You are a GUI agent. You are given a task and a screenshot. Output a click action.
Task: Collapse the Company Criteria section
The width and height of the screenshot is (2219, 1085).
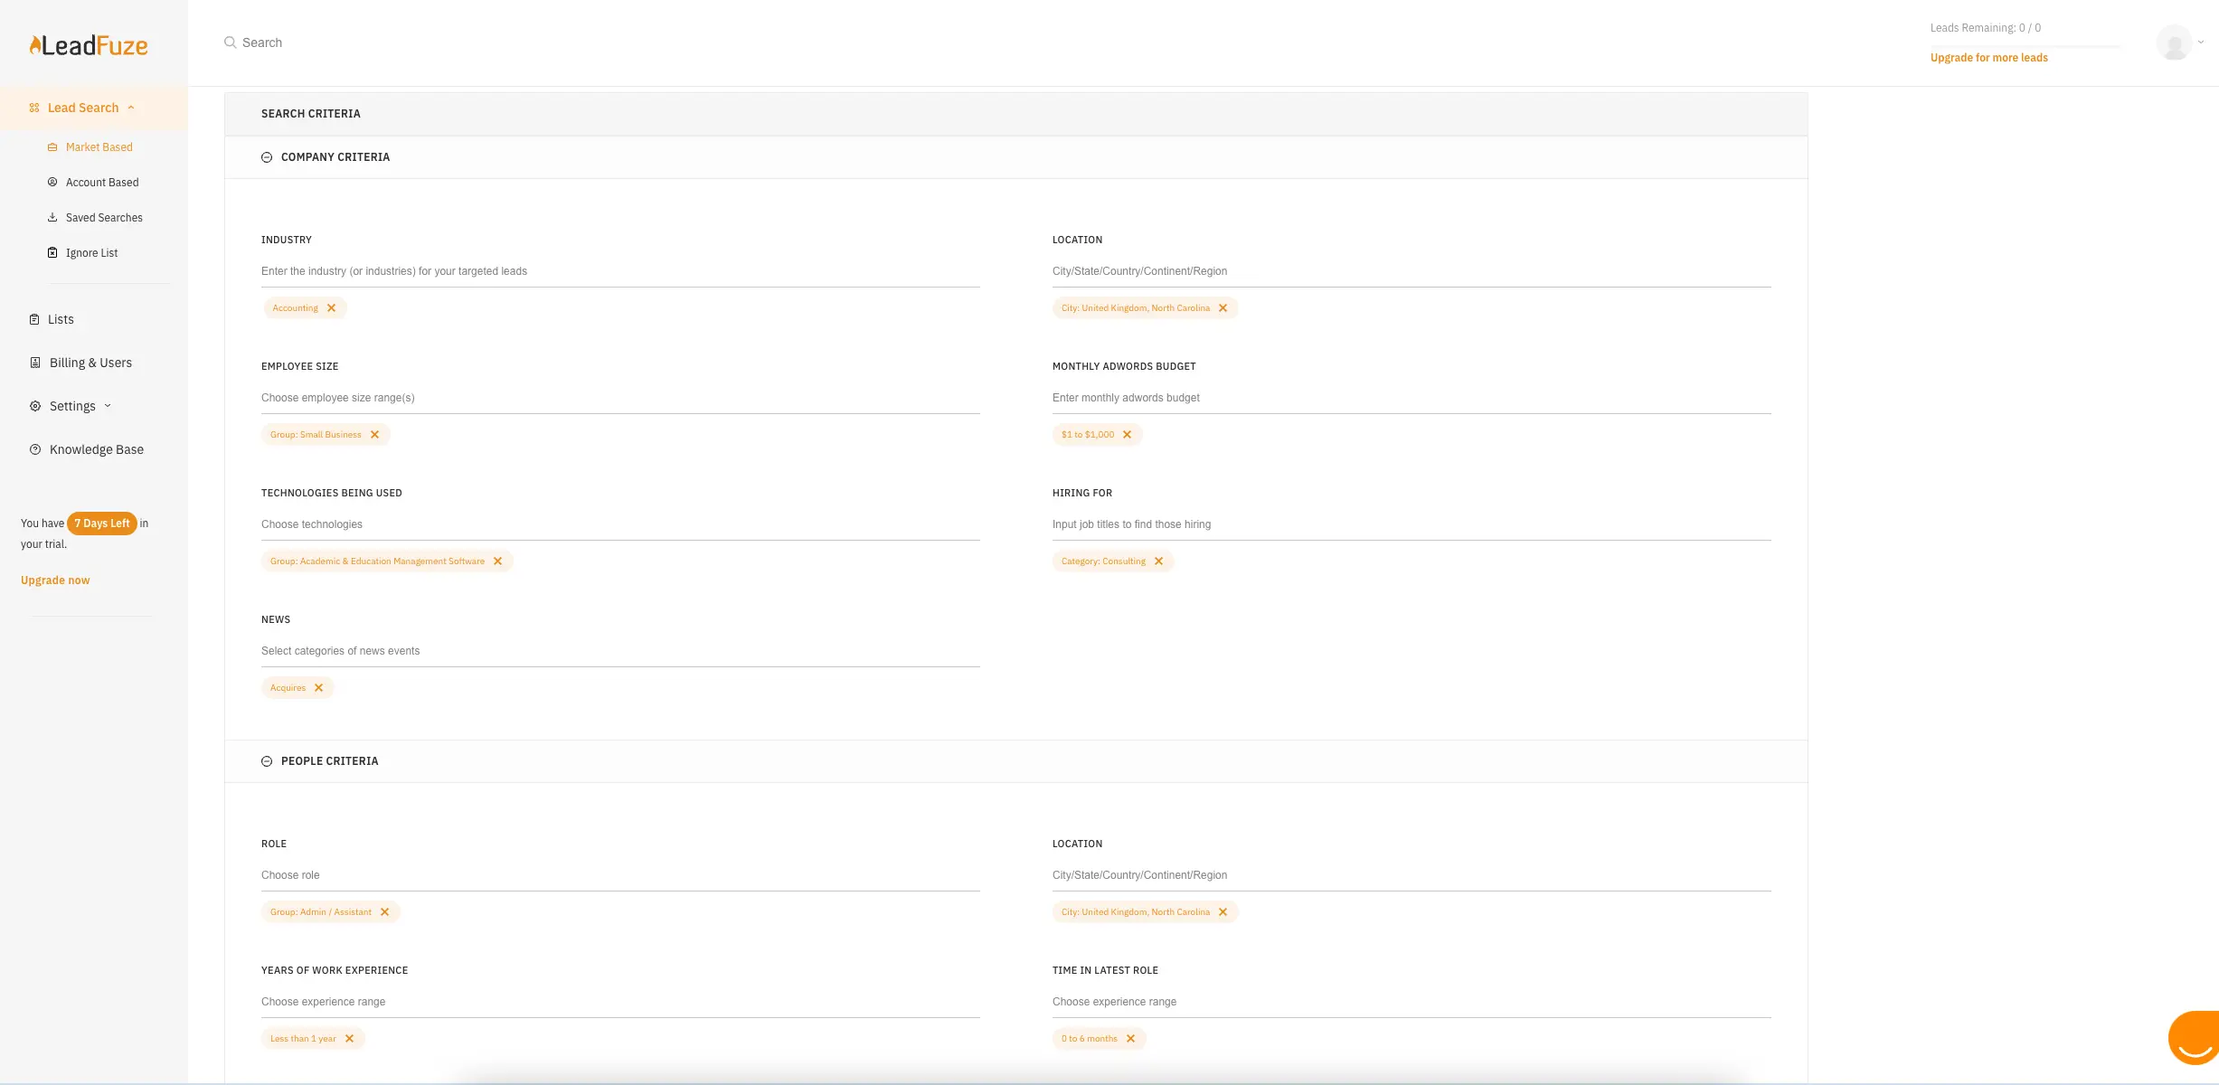coord(267,157)
